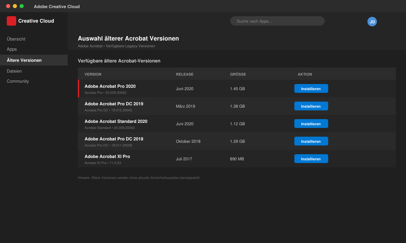Click the 'März 2019' release date
This screenshot has height=243, width=406.
tap(185, 106)
